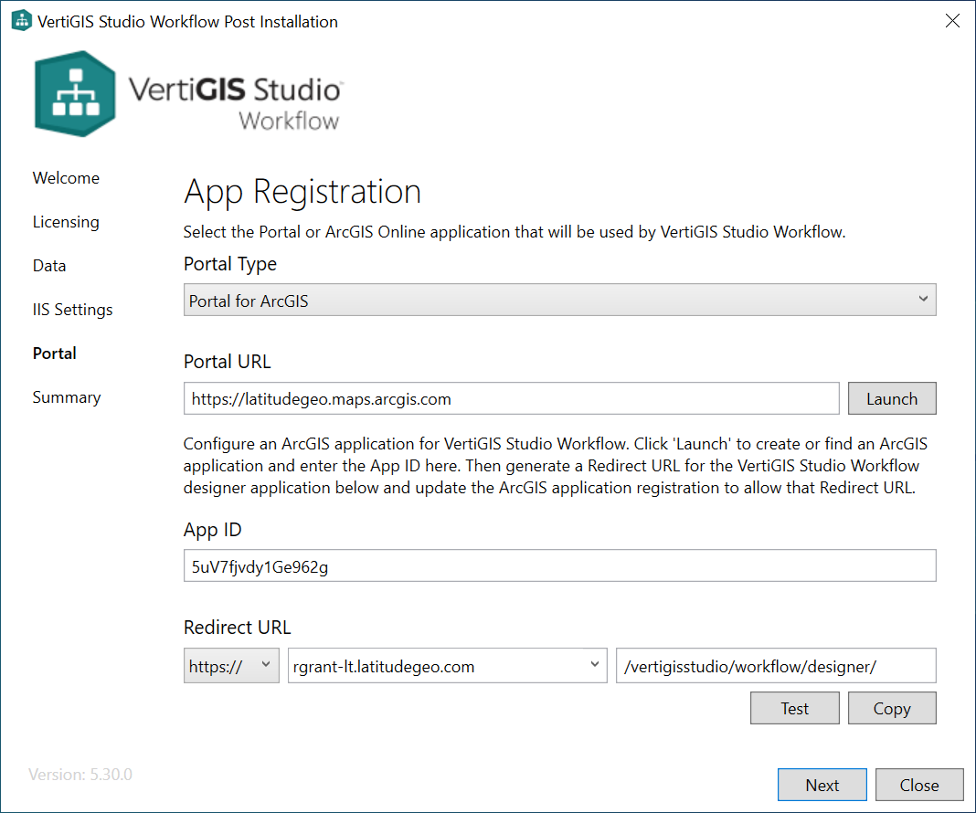The image size is (976, 813).
Task: Jump to the Summary step
Action: coord(67,397)
